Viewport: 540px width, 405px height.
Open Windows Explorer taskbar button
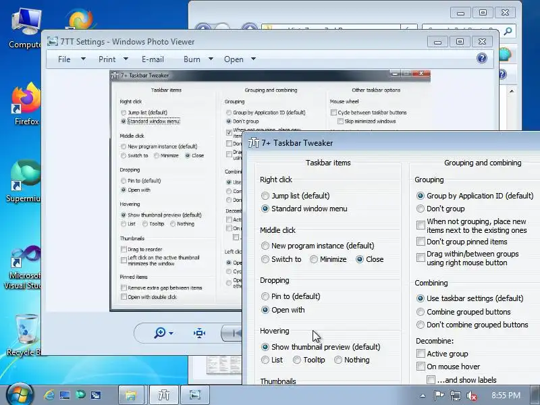tap(130, 395)
